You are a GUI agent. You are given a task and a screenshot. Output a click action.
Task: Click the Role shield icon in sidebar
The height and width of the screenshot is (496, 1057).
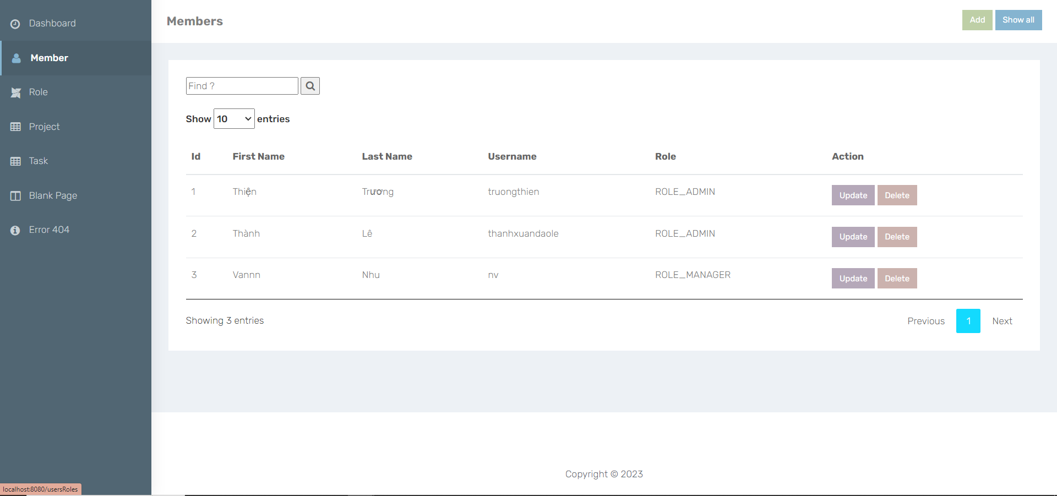click(x=16, y=92)
